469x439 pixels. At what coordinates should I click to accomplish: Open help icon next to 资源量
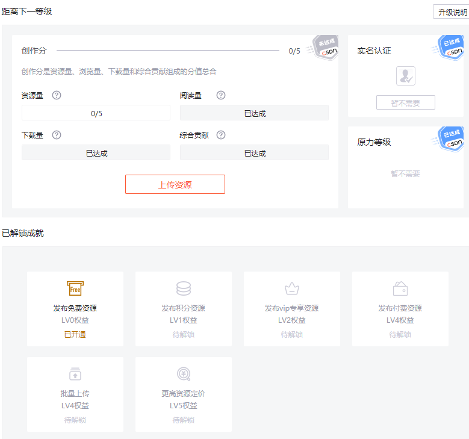pyautogui.click(x=57, y=95)
